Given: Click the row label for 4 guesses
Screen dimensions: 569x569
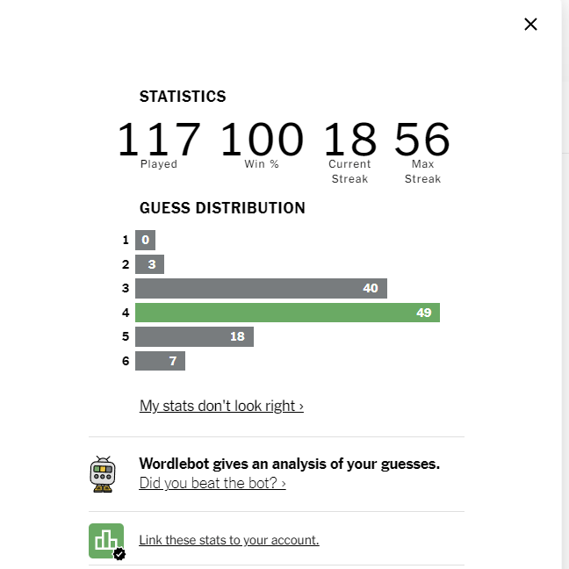Looking at the screenshot, I should click(x=126, y=313).
